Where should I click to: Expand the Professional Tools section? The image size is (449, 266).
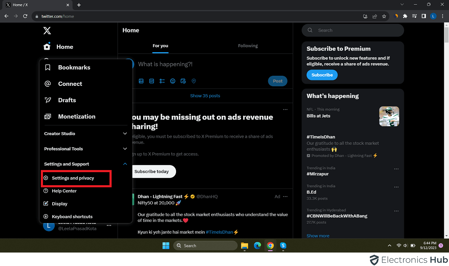(85, 149)
